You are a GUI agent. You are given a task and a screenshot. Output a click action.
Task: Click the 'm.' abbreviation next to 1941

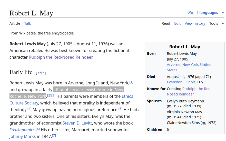point(170,117)
